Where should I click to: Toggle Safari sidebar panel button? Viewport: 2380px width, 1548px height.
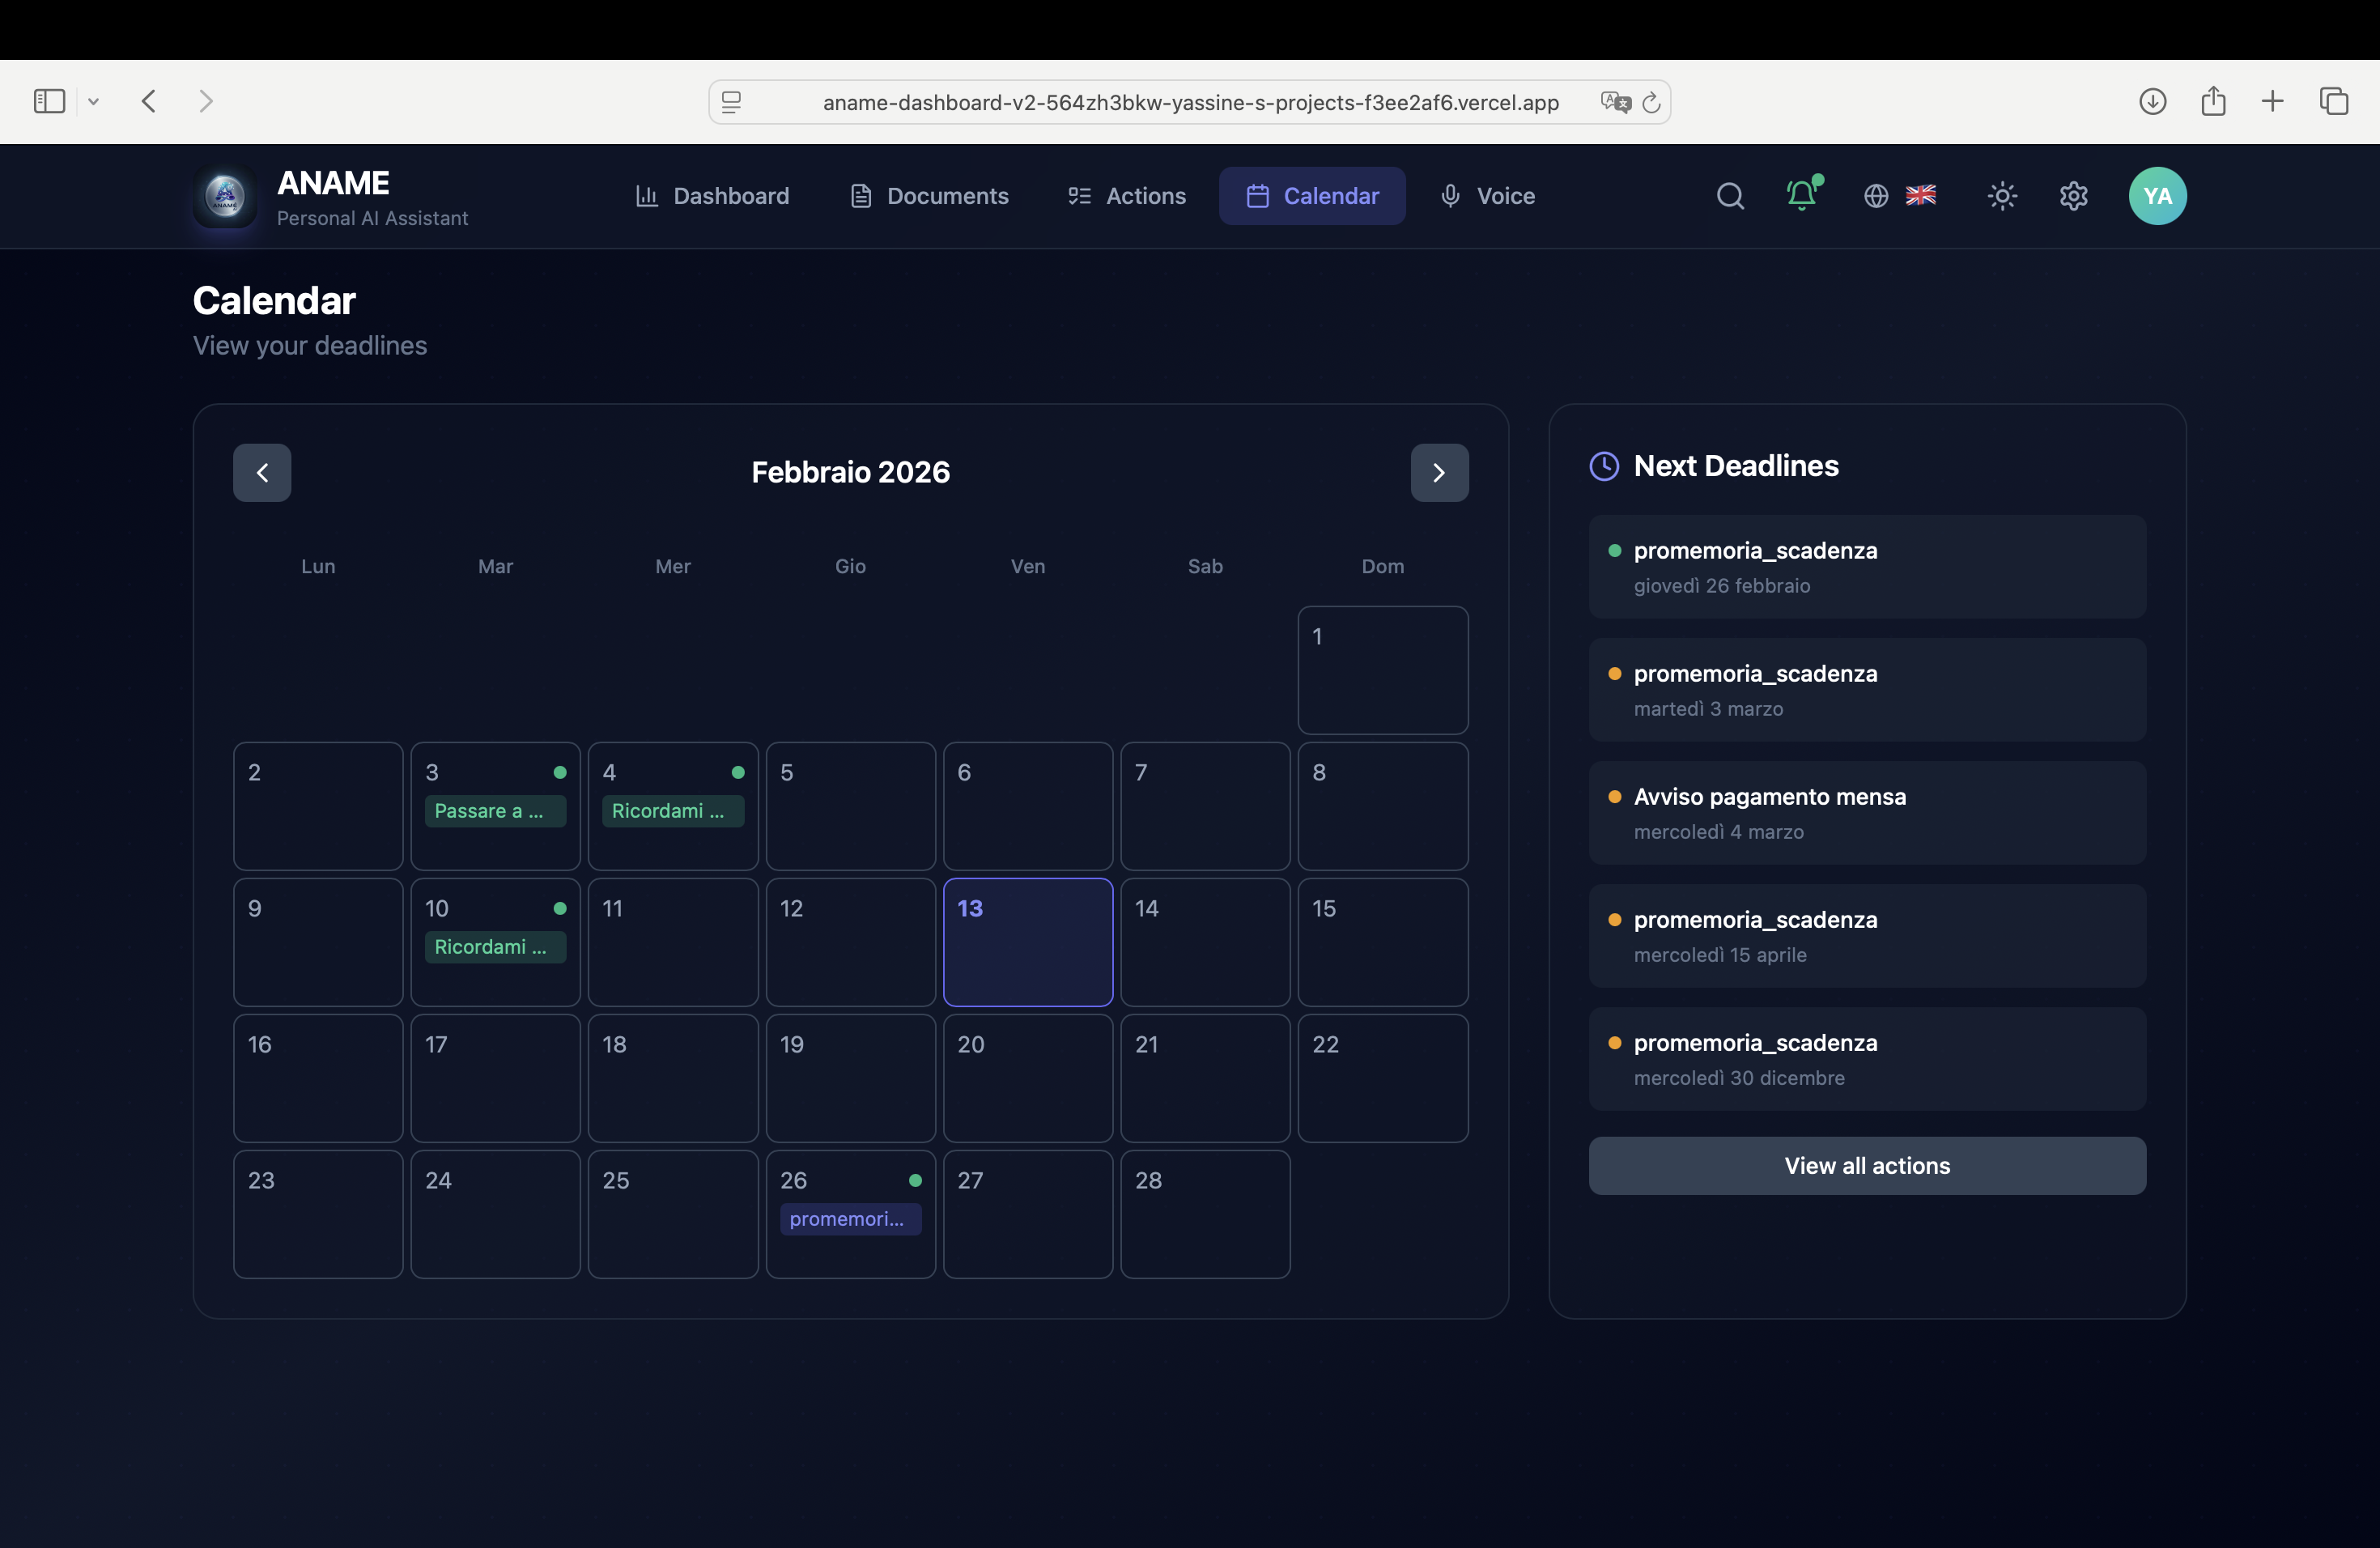coord(49,101)
